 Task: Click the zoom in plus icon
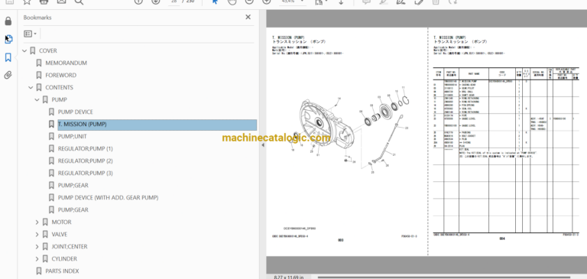pos(267,2)
